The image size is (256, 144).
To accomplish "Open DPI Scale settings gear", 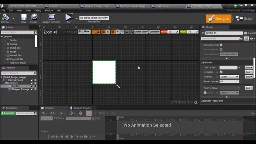I will [196, 102].
